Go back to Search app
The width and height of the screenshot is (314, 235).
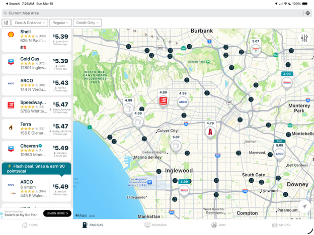(13, 4)
